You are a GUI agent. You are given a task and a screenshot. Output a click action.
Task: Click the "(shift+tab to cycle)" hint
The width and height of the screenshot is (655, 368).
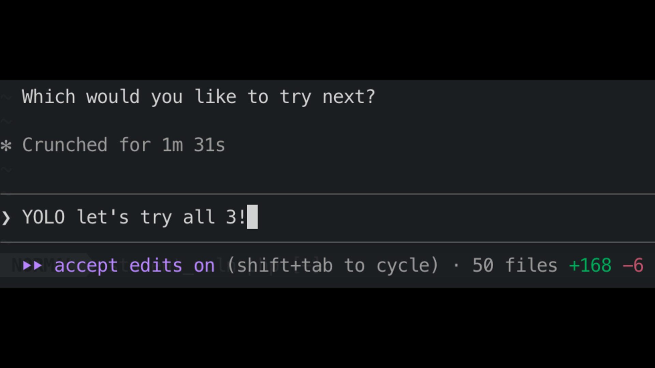[x=333, y=265]
